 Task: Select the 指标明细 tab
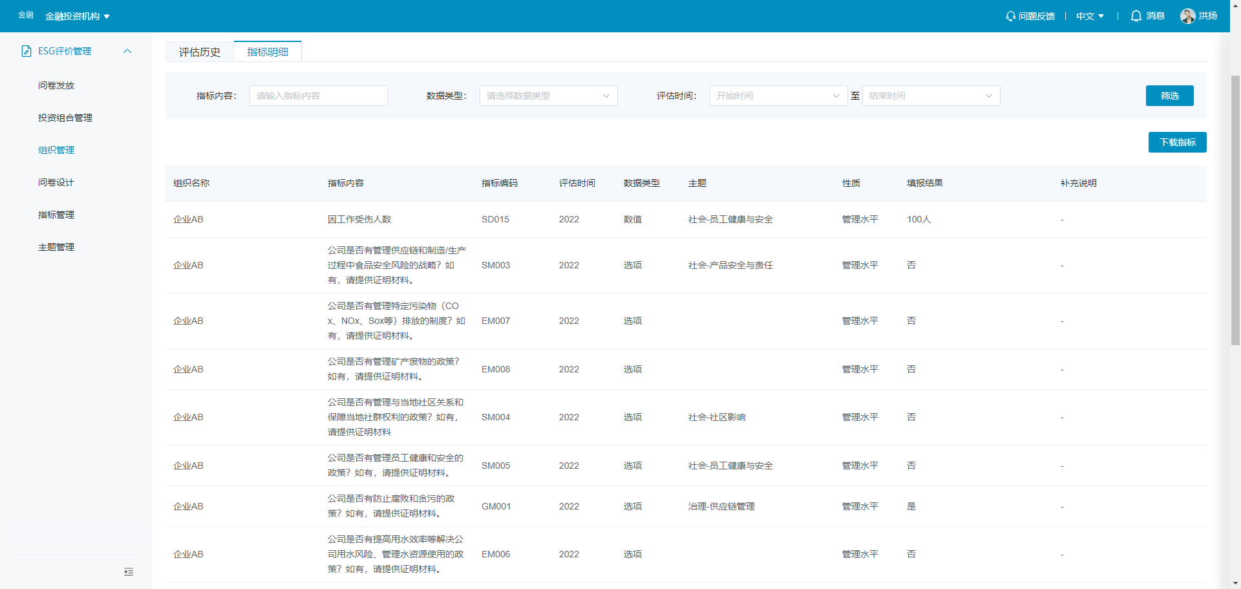pyautogui.click(x=268, y=52)
